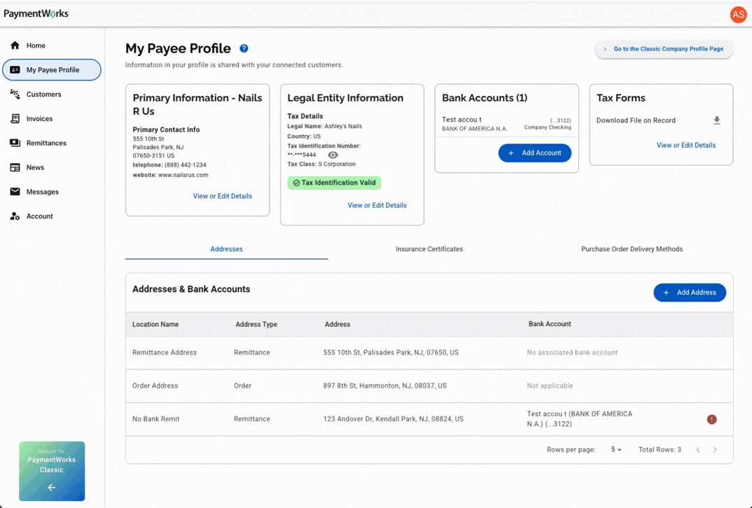Click the Messages envelope icon
The width and height of the screenshot is (752, 508).
15,192
